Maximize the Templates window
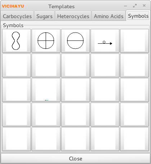The height and width of the screenshot is (164, 151). [x=135, y=6]
